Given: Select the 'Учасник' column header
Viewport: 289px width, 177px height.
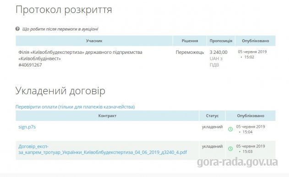Looking at the screenshot, I should pyautogui.click(x=94, y=41).
